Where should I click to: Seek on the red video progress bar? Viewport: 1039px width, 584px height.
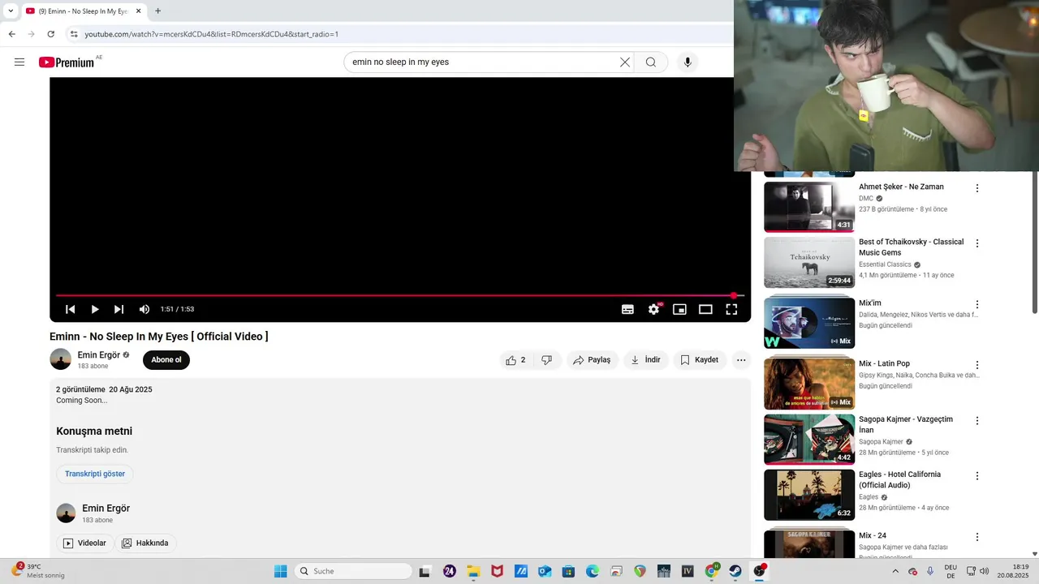click(399, 295)
